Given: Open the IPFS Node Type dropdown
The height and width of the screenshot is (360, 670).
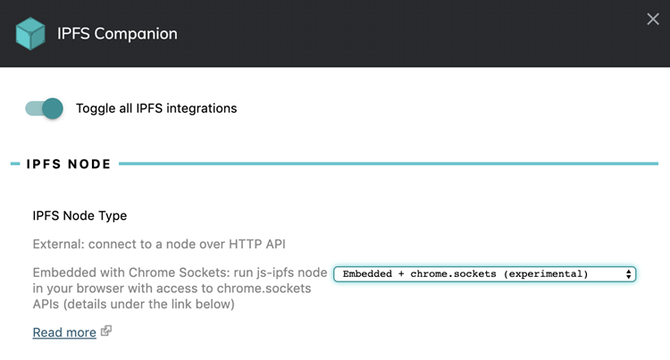Looking at the screenshot, I should [x=484, y=274].
